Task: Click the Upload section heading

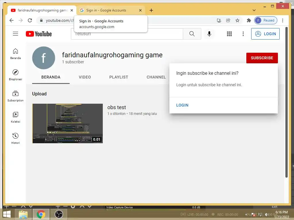Action: (x=39, y=94)
